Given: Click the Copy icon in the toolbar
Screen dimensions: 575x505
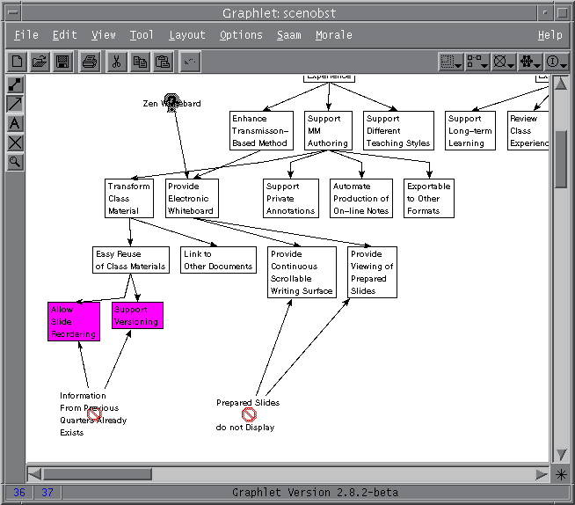Looking at the screenshot, I should pyautogui.click(x=140, y=62).
